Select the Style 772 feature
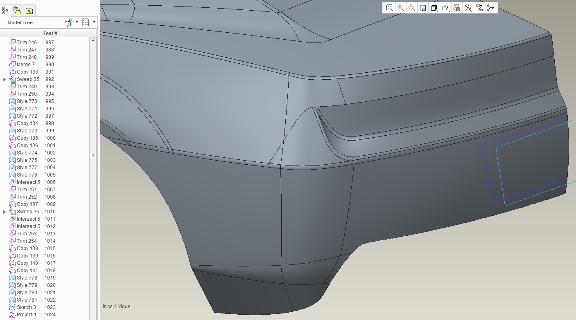This screenshot has width=576, height=320. (27, 116)
